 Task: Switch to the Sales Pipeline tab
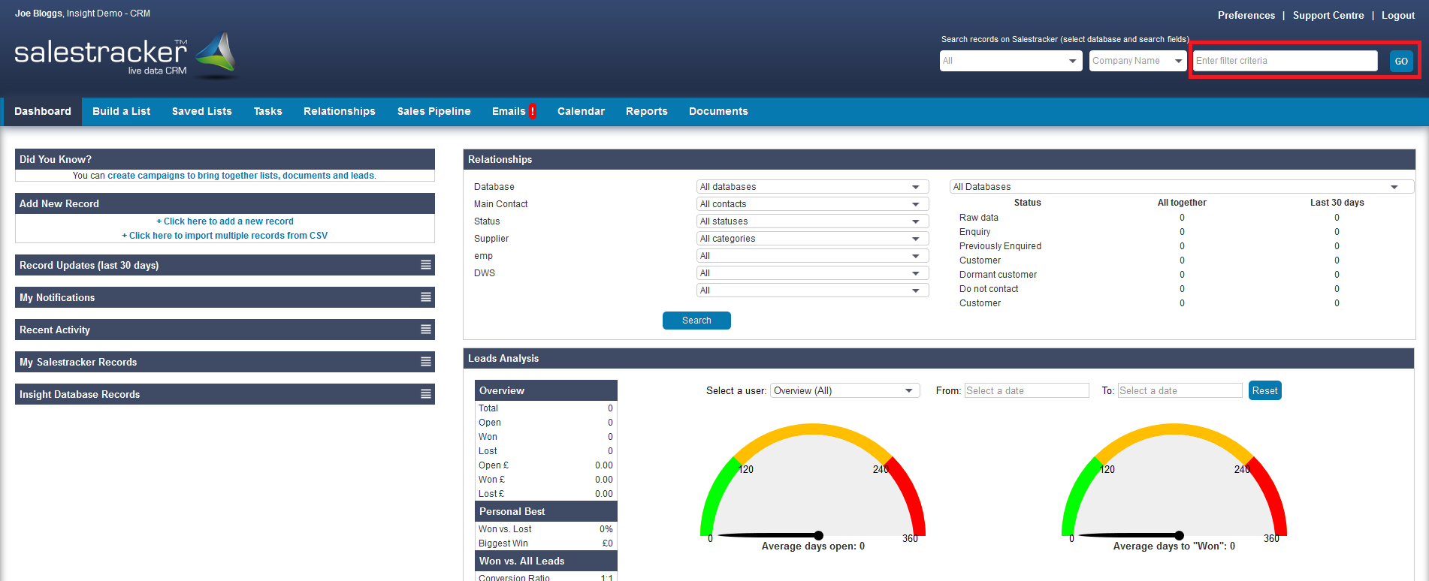[x=434, y=111]
